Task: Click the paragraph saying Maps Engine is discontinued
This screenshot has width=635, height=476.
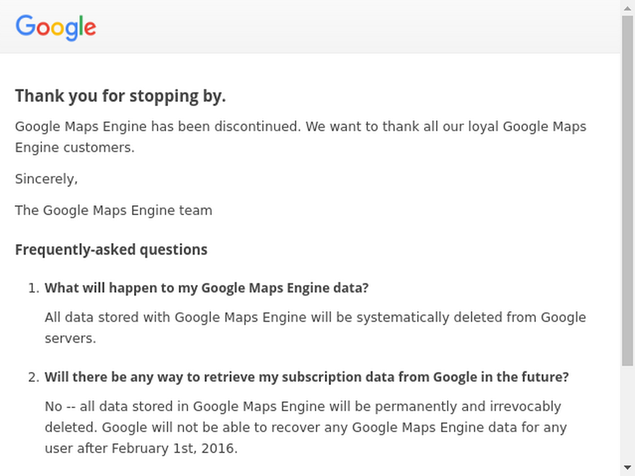Action: pos(301,137)
